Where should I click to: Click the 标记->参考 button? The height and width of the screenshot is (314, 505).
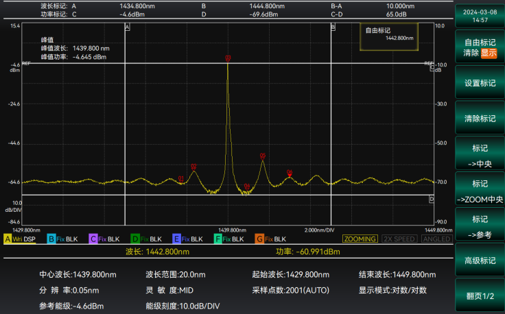pyautogui.click(x=480, y=225)
